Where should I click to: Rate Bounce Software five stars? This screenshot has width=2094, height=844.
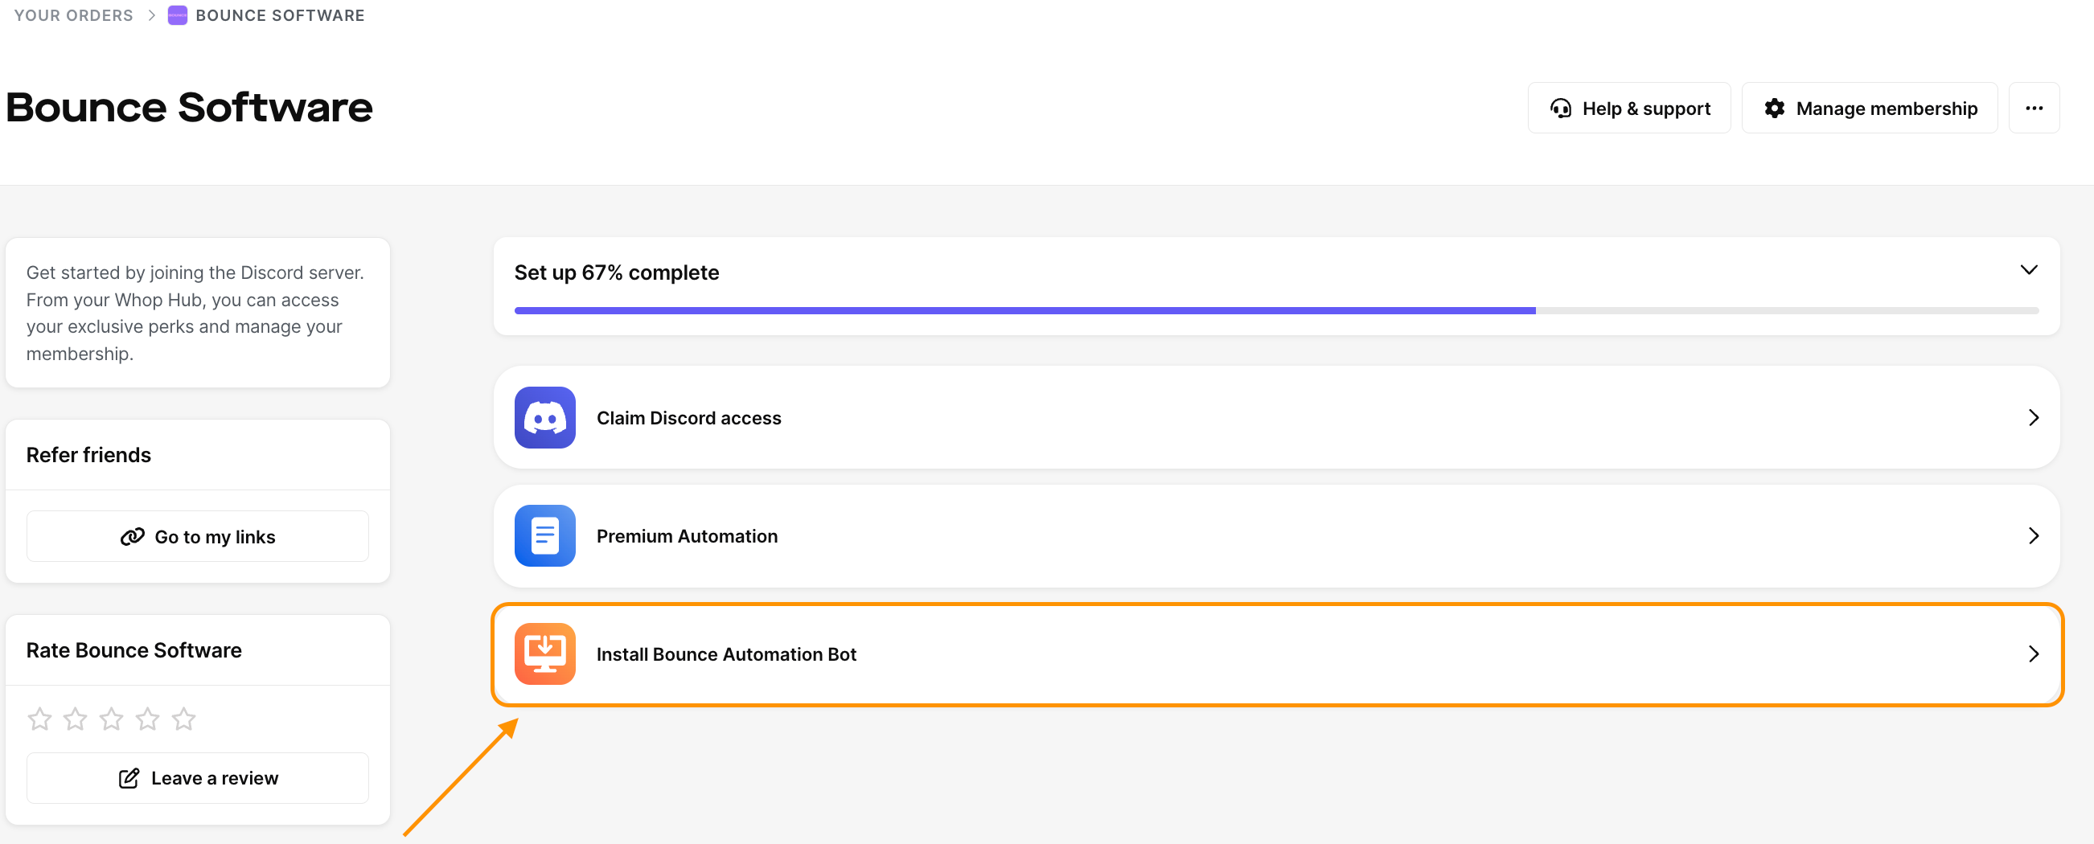(x=183, y=719)
